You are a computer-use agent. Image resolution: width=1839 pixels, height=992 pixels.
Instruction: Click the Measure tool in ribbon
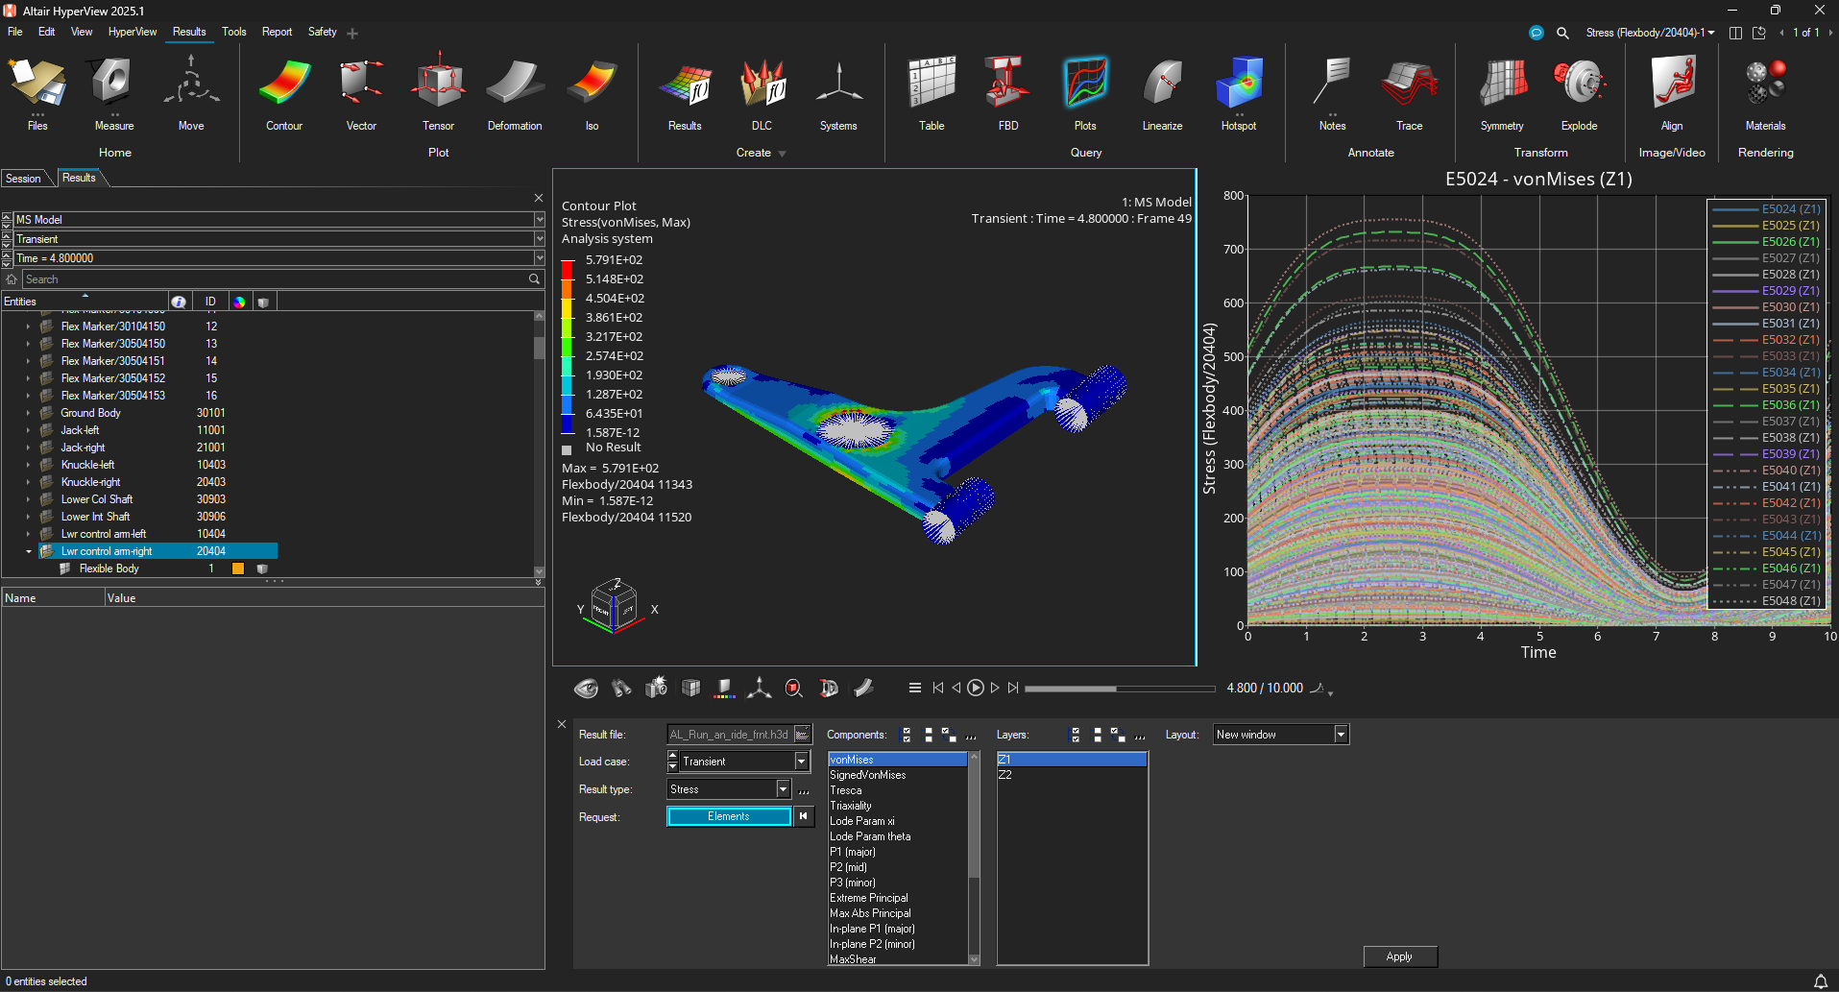click(x=114, y=94)
